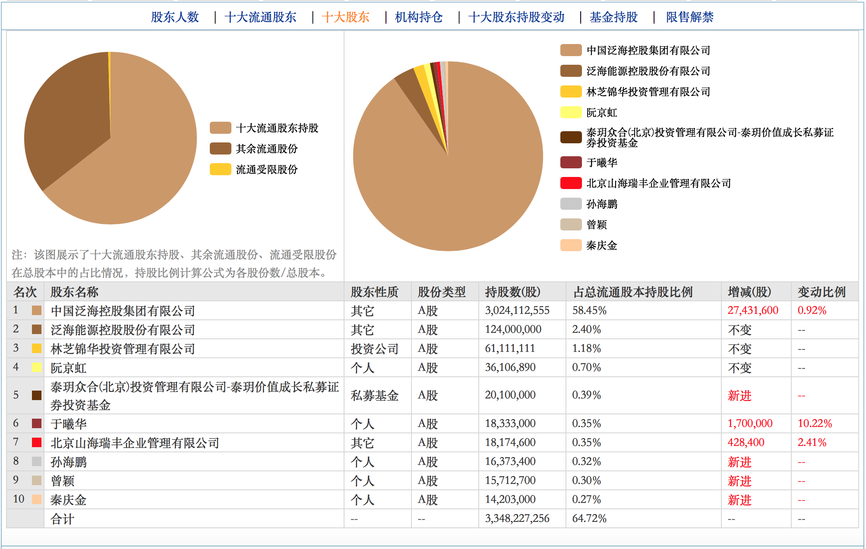Click the 1,700,000 increase value
Image resolution: width=866 pixels, height=549 pixels.
pyautogui.click(x=750, y=423)
